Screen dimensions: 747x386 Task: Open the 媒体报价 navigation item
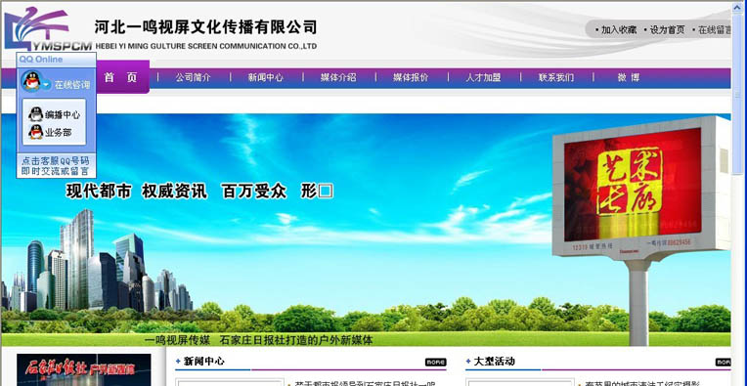point(411,77)
